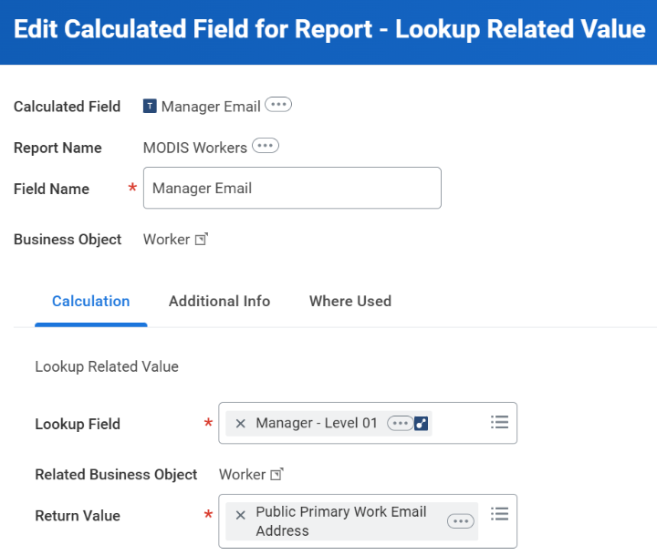
Task: Click into the Field Name text box
Action: point(292,189)
